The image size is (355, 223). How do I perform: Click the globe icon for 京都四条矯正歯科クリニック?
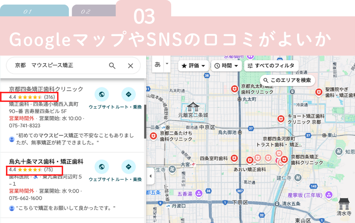[102, 95]
